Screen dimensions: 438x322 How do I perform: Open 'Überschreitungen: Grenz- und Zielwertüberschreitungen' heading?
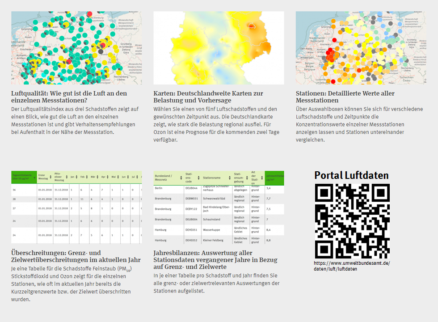[76, 256]
